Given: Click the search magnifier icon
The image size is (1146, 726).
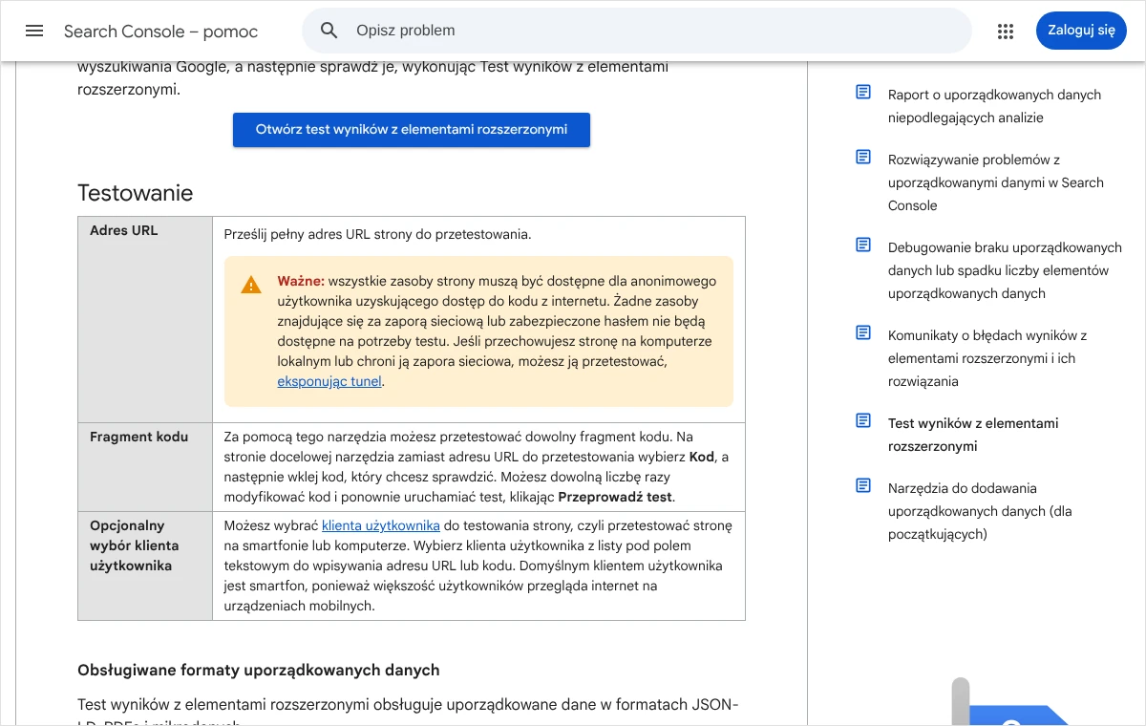Looking at the screenshot, I should point(329,31).
